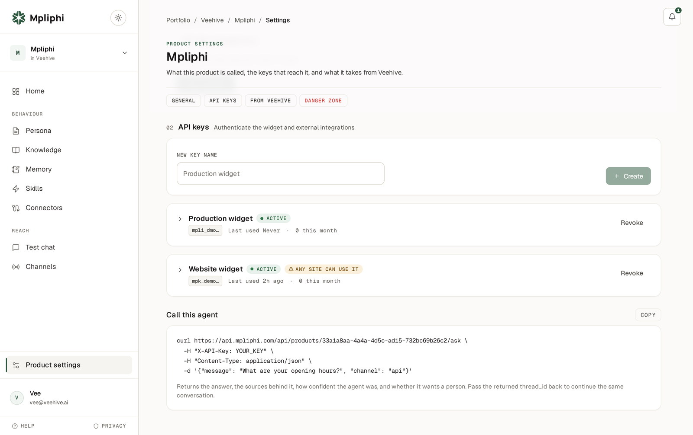Open the Channels page
The width and height of the screenshot is (693, 435).
pos(69,266)
